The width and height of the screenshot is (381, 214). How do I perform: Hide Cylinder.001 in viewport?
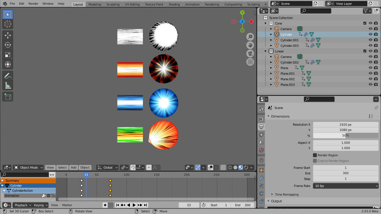(370, 40)
